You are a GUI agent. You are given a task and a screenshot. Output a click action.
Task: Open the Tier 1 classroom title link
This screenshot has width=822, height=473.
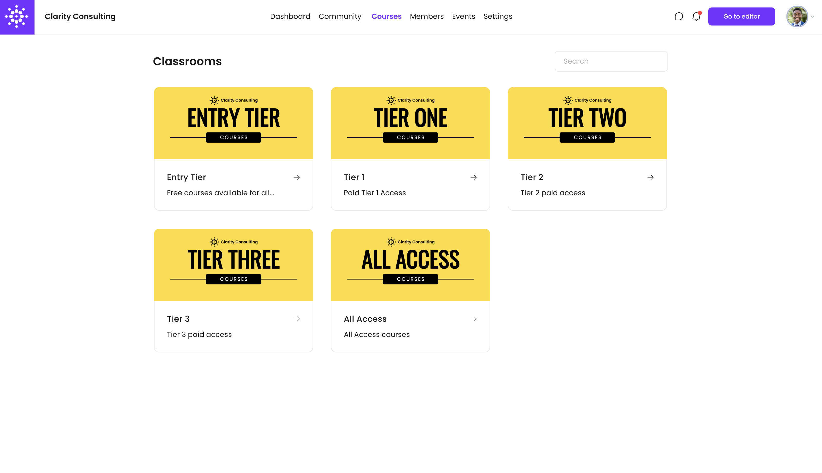click(354, 177)
